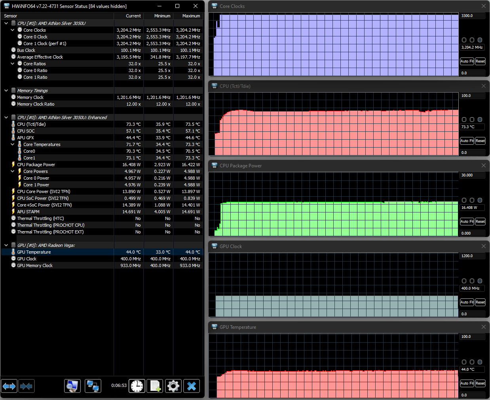Collapse CPU [#0]: AMD Athlon Silver 3050U group
The image size is (490, 400).
tap(6, 23)
